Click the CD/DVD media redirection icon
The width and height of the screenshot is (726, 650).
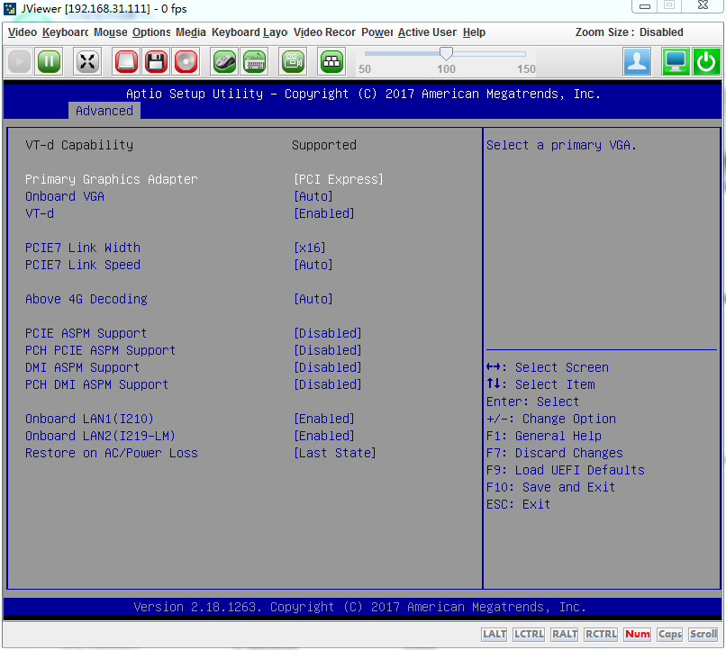click(186, 61)
